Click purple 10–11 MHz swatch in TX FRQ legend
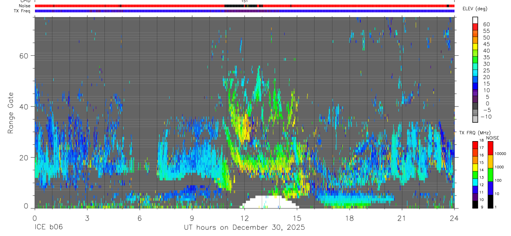 point(475,197)
